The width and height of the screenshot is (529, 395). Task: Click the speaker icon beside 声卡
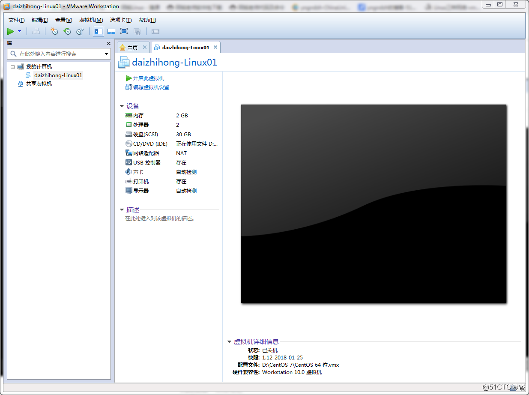(x=129, y=172)
